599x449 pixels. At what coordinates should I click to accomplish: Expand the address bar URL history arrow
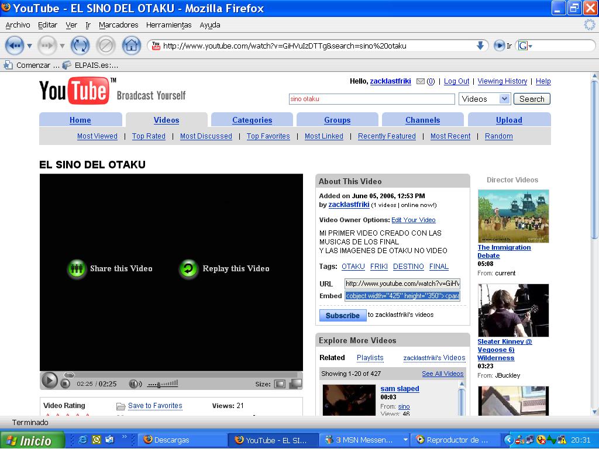pos(480,46)
